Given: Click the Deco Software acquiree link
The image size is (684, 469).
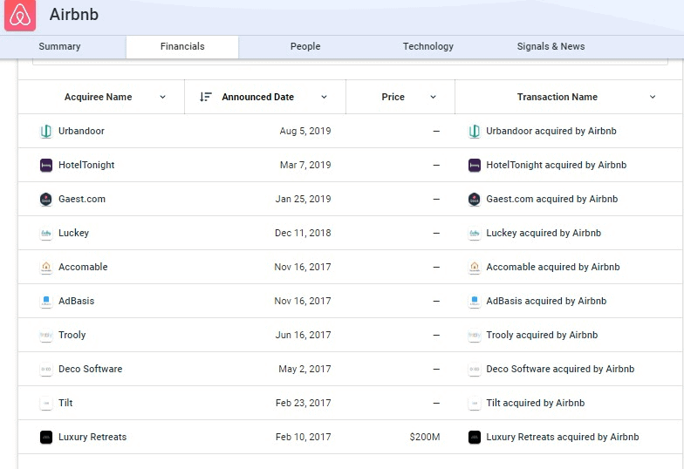Looking at the screenshot, I should (90, 370).
